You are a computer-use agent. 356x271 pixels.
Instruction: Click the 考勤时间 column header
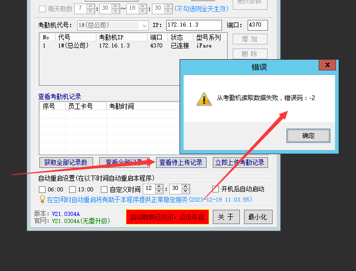coord(122,106)
